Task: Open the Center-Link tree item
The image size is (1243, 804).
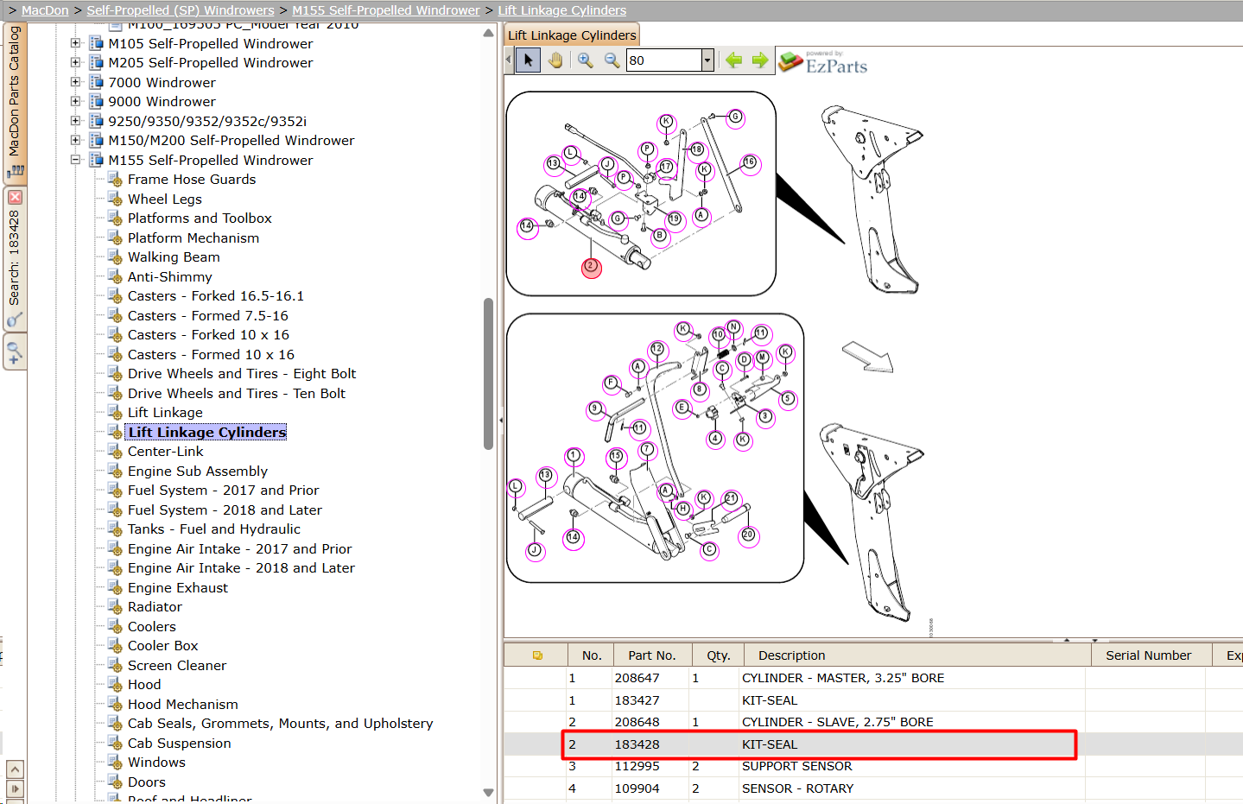Action: click(x=166, y=452)
